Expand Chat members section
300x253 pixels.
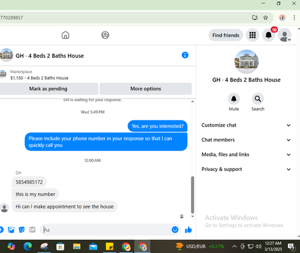pyautogui.click(x=246, y=140)
